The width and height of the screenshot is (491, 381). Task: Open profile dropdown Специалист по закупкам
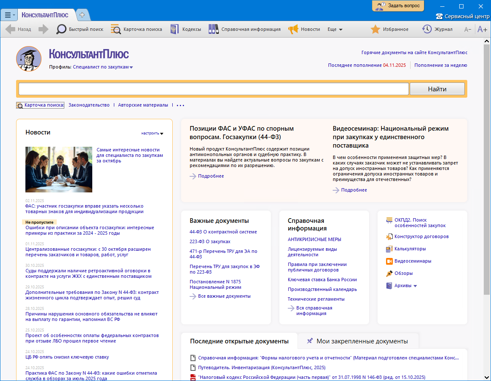(103, 67)
